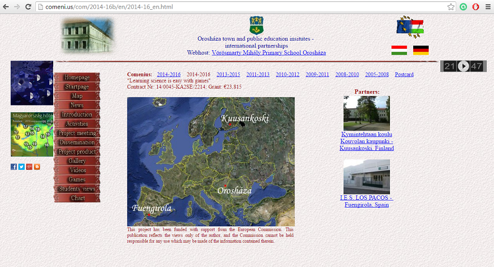Image resolution: width=494 pixels, height=267 pixels.
Task: Open the Comenius 2010-2012 link
Action: pyautogui.click(x=287, y=74)
